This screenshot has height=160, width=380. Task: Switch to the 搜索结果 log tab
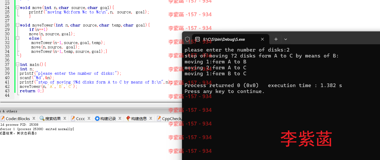[53, 119]
